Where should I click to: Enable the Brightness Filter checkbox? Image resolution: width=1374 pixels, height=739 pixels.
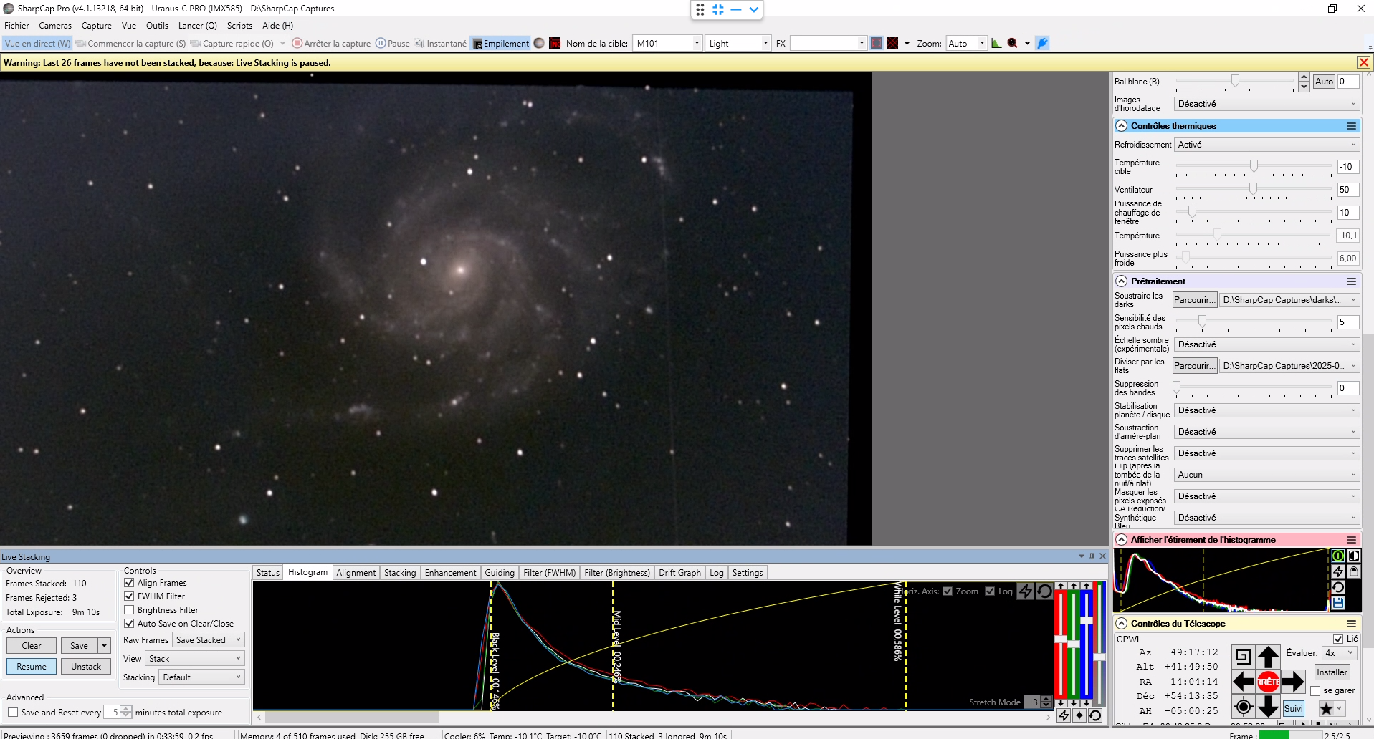[129, 610]
